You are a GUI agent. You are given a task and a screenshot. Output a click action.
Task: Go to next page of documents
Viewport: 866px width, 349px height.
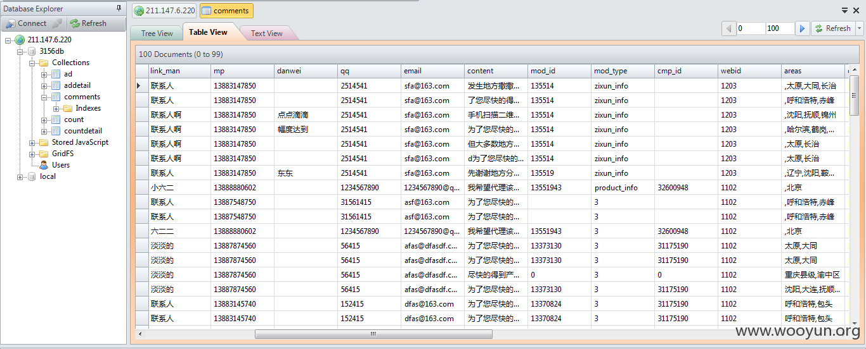pos(802,28)
